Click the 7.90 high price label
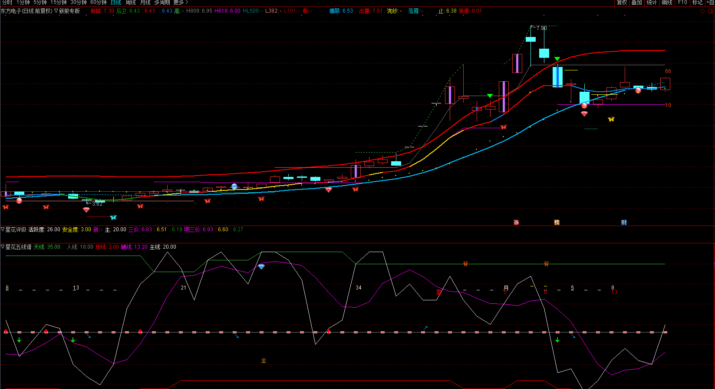The width and height of the screenshot is (715, 389). (x=541, y=28)
